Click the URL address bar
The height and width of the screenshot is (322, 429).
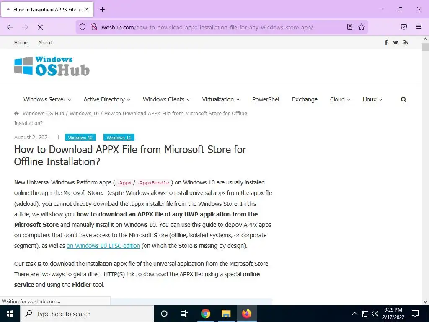pos(222,27)
